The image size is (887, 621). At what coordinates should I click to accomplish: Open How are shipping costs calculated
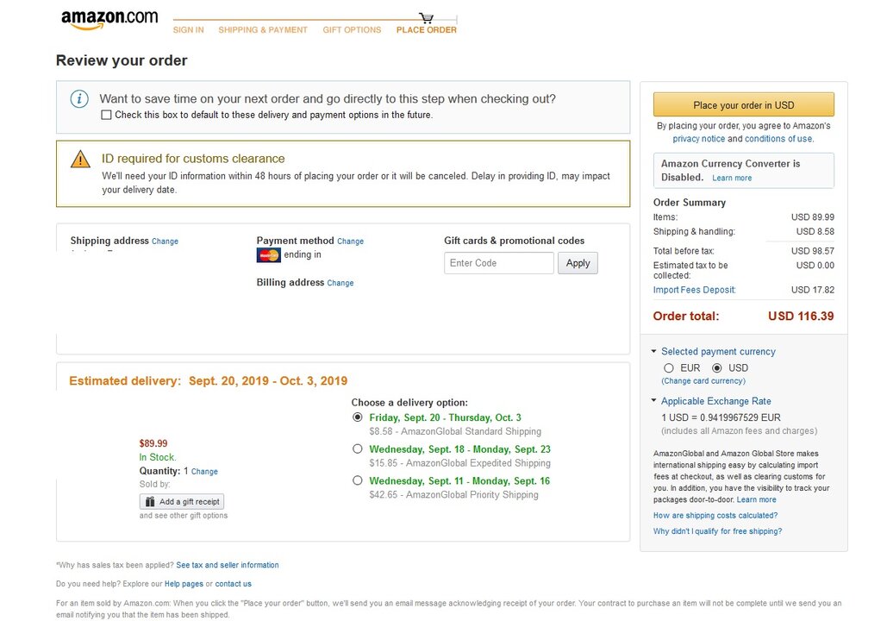[715, 516]
